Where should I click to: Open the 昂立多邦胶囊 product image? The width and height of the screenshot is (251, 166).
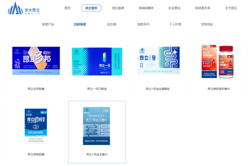pyautogui.click(x=36, y=61)
